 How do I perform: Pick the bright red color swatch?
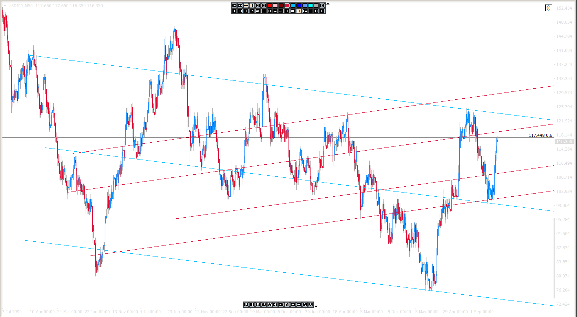click(x=270, y=6)
